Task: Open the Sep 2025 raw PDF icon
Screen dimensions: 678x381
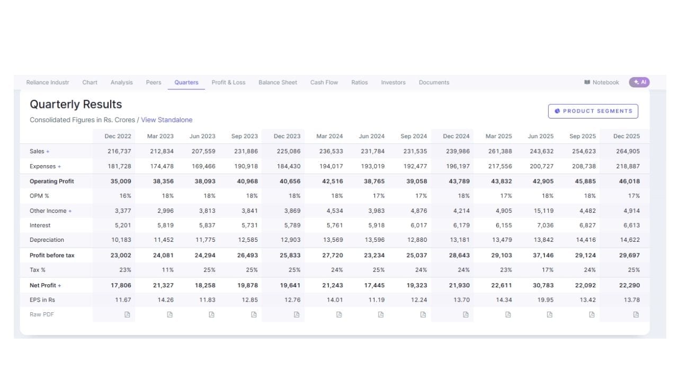Action: click(x=592, y=314)
